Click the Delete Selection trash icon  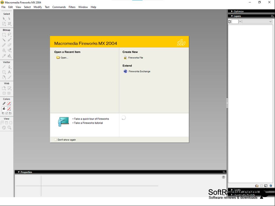[x=271, y=186]
